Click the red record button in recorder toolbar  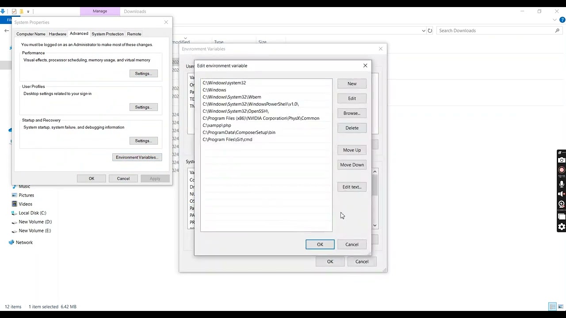tap(562, 170)
